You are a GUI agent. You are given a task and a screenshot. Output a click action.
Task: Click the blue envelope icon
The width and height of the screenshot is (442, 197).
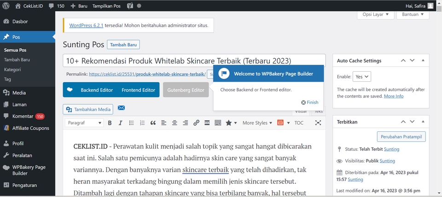121,108
